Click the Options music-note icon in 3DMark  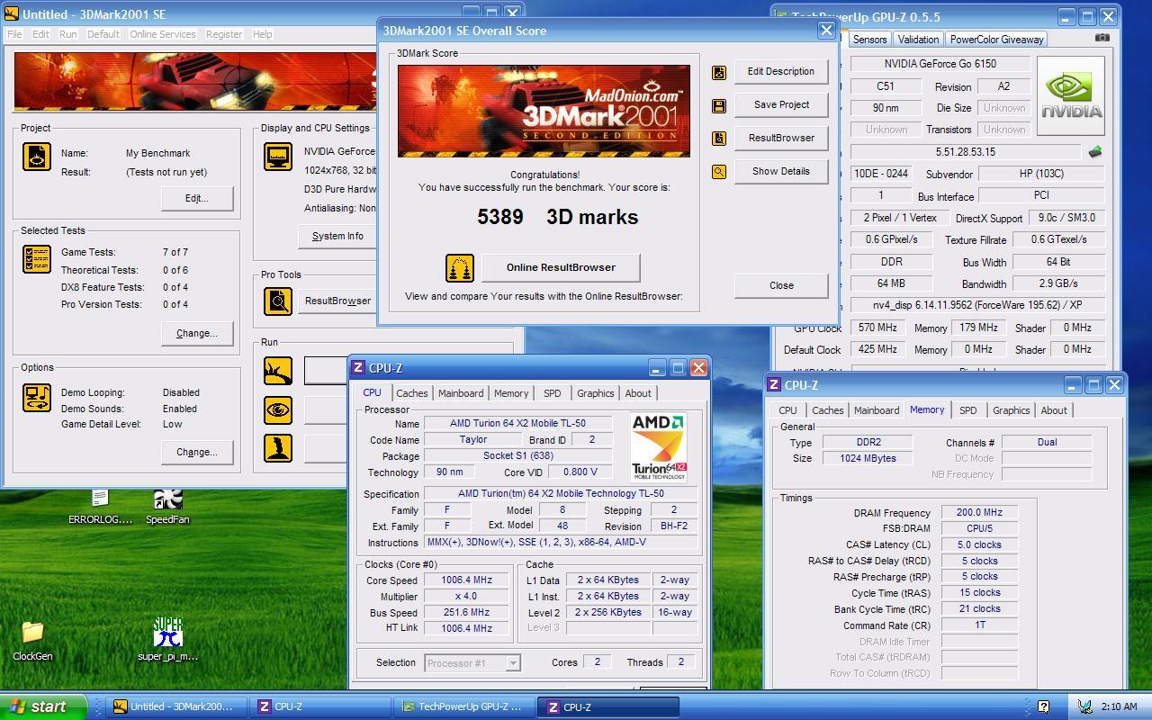click(37, 398)
